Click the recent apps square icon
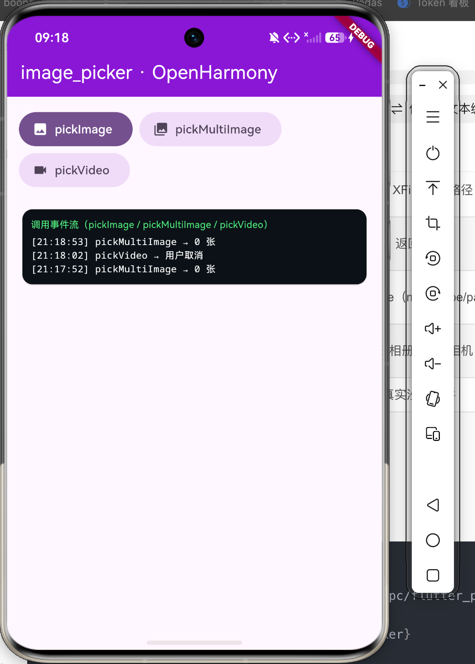This screenshot has width=475, height=664. tap(433, 575)
